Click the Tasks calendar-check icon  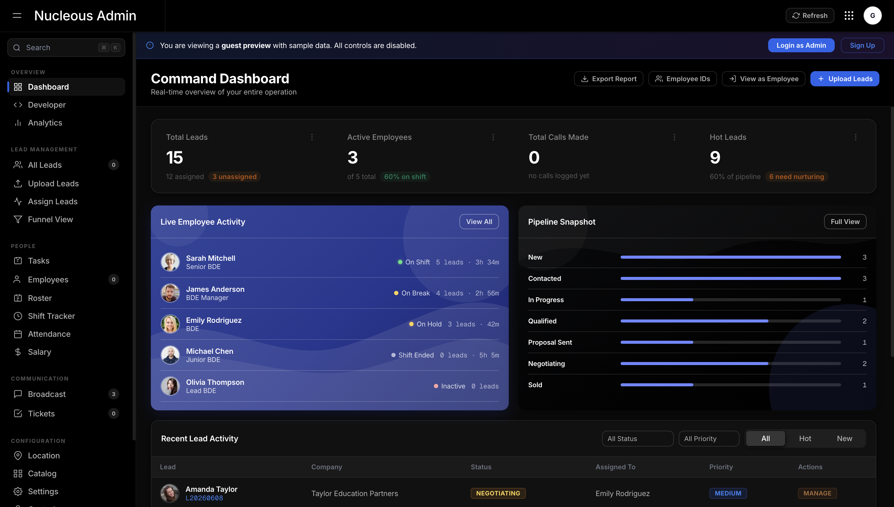(x=18, y=261)
